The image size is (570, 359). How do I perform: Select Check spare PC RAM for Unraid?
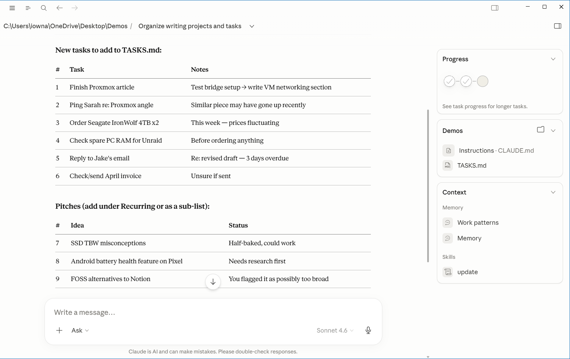116,141
